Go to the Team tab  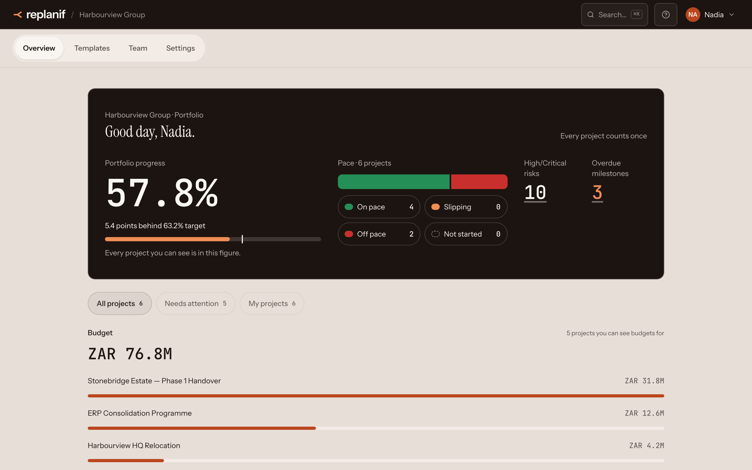pyautogui.click(x=138, y=48)
